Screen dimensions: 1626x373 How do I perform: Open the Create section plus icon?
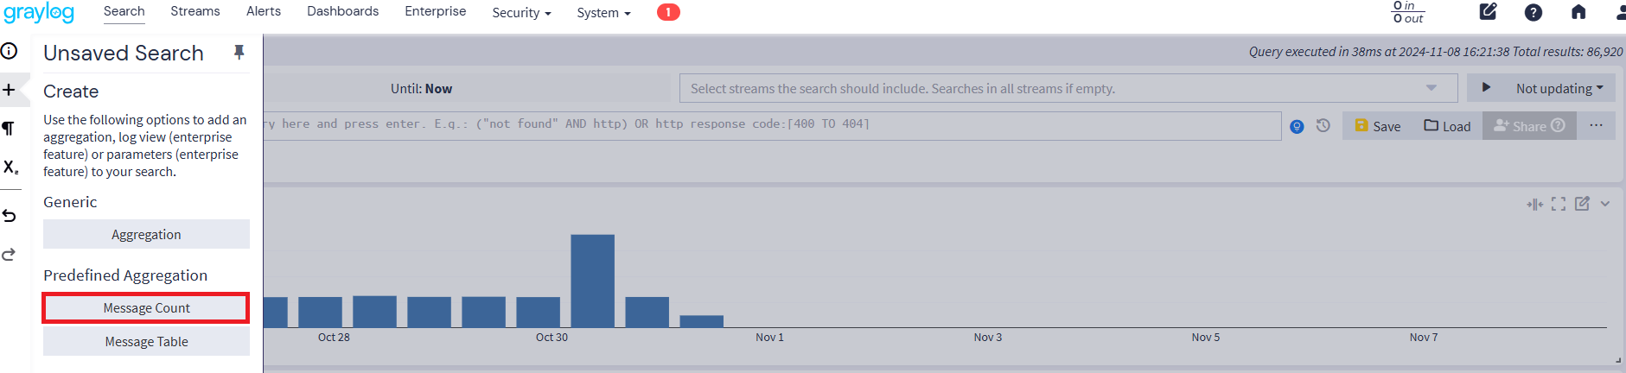(10, 90)
